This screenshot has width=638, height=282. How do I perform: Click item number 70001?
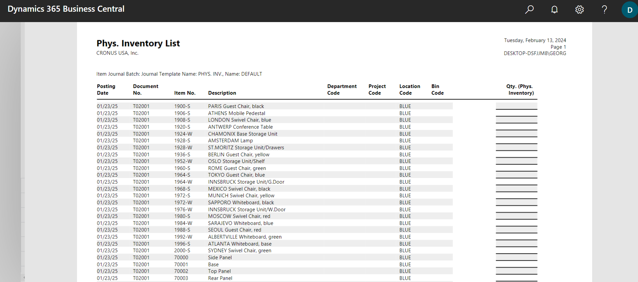click(x=181, y=265)
